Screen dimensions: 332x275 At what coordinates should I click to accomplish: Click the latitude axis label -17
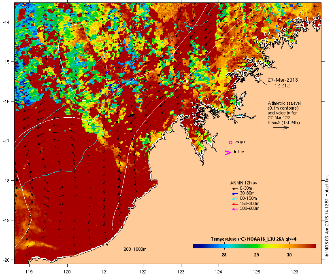pos(6,141)
